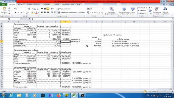Click the Decrease Decimal icon
The image size is (174, 98).
102,13
